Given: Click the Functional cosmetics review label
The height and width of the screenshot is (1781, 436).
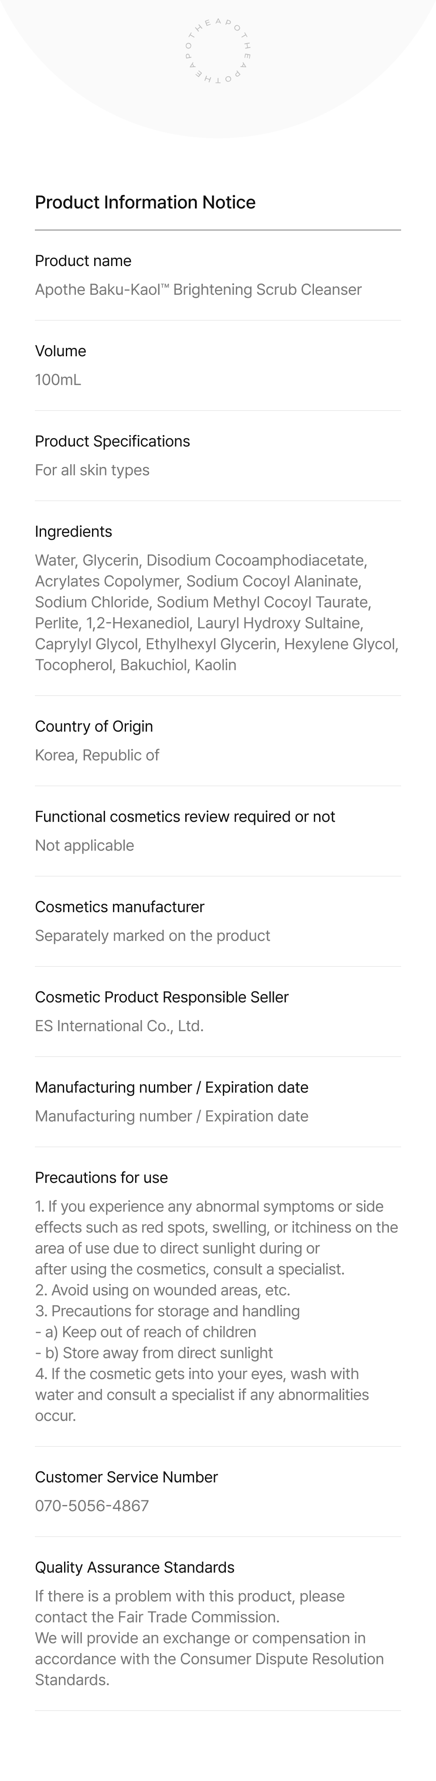Looking at the screenshot, I should pyautogui.click(x=184, y=817).
